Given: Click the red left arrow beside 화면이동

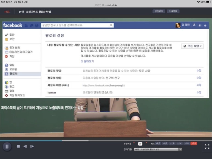Looking at the screenshot, I should click(x=134, y=143).
